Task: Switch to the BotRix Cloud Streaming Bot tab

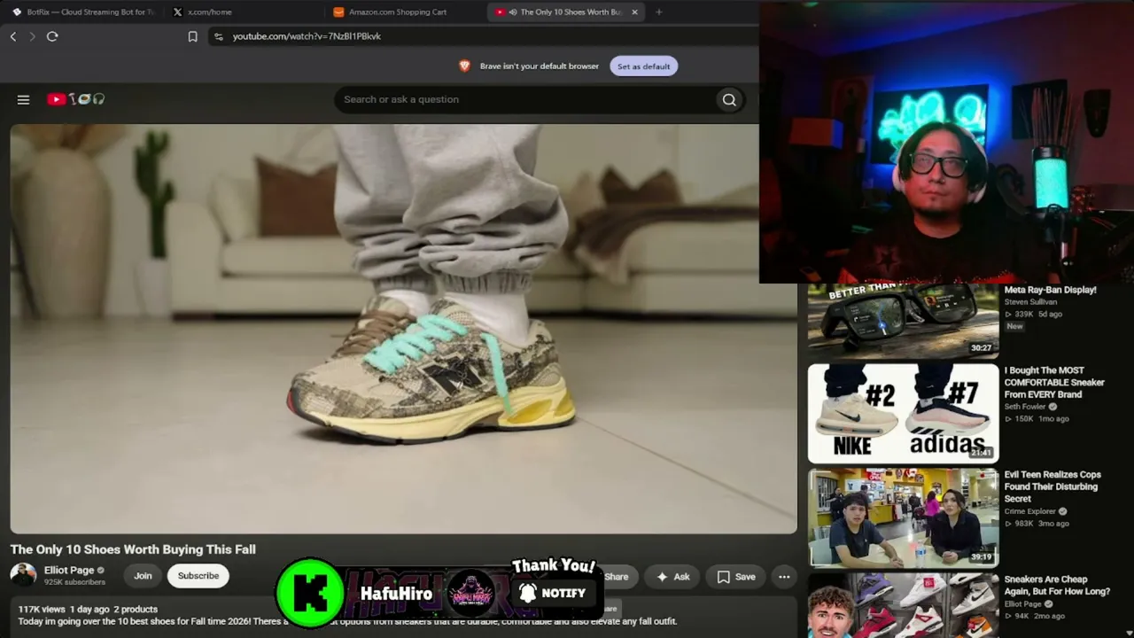Action: (x=84, y=12)
